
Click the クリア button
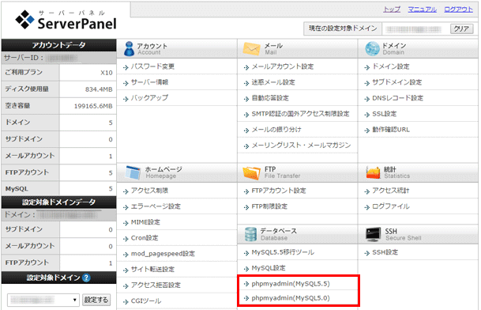[462, 28]
